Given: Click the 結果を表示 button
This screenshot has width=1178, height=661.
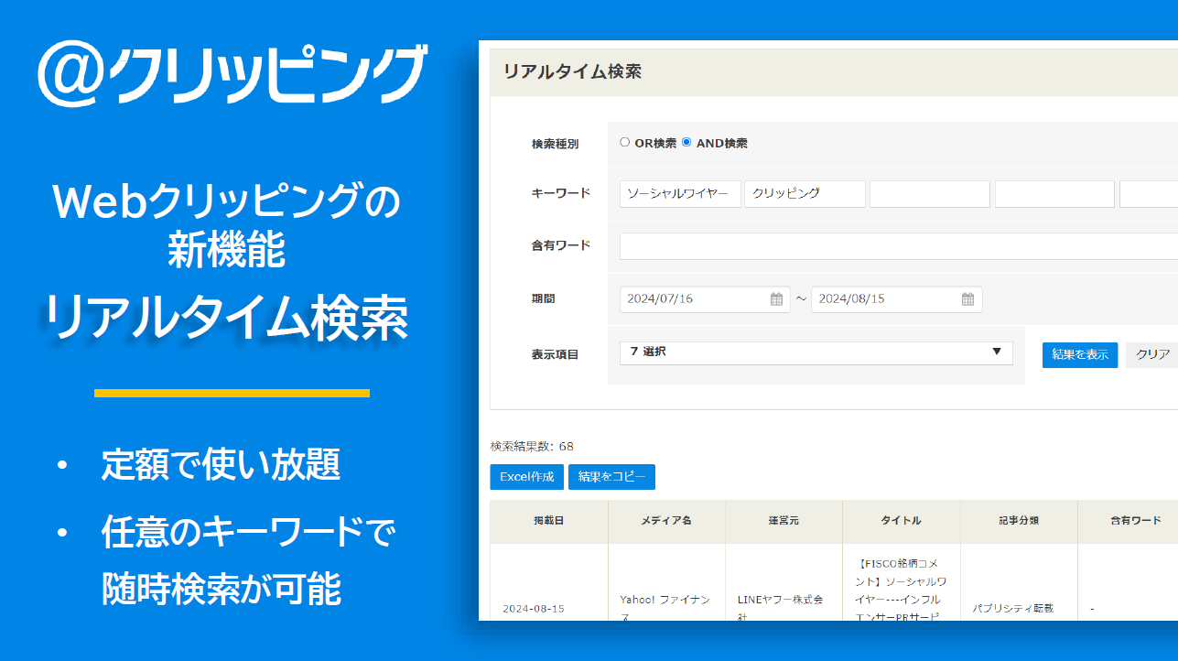Looking at the screenshot, I should coord(1079,354).
